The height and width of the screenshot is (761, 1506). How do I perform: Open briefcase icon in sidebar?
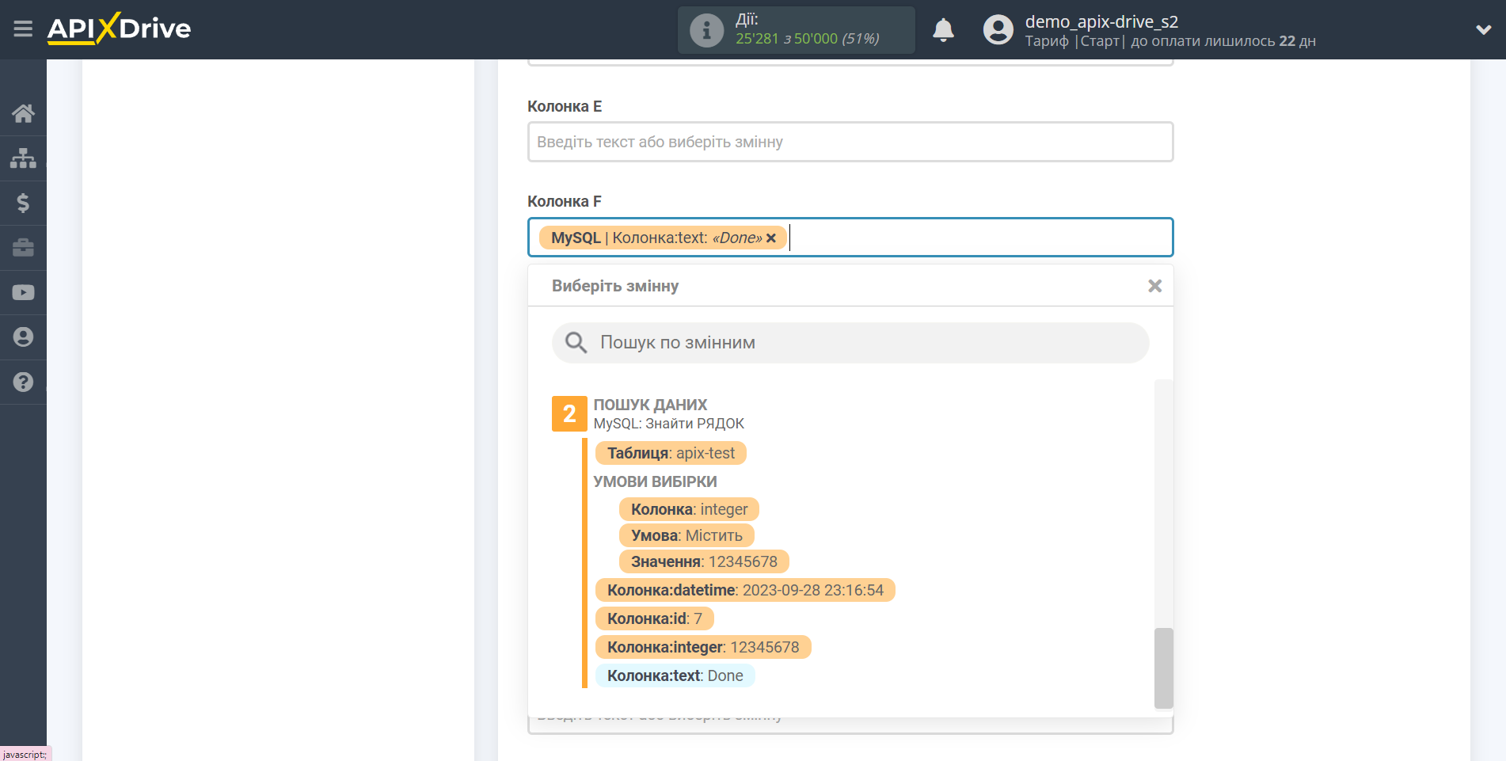(x=23, y=248)
